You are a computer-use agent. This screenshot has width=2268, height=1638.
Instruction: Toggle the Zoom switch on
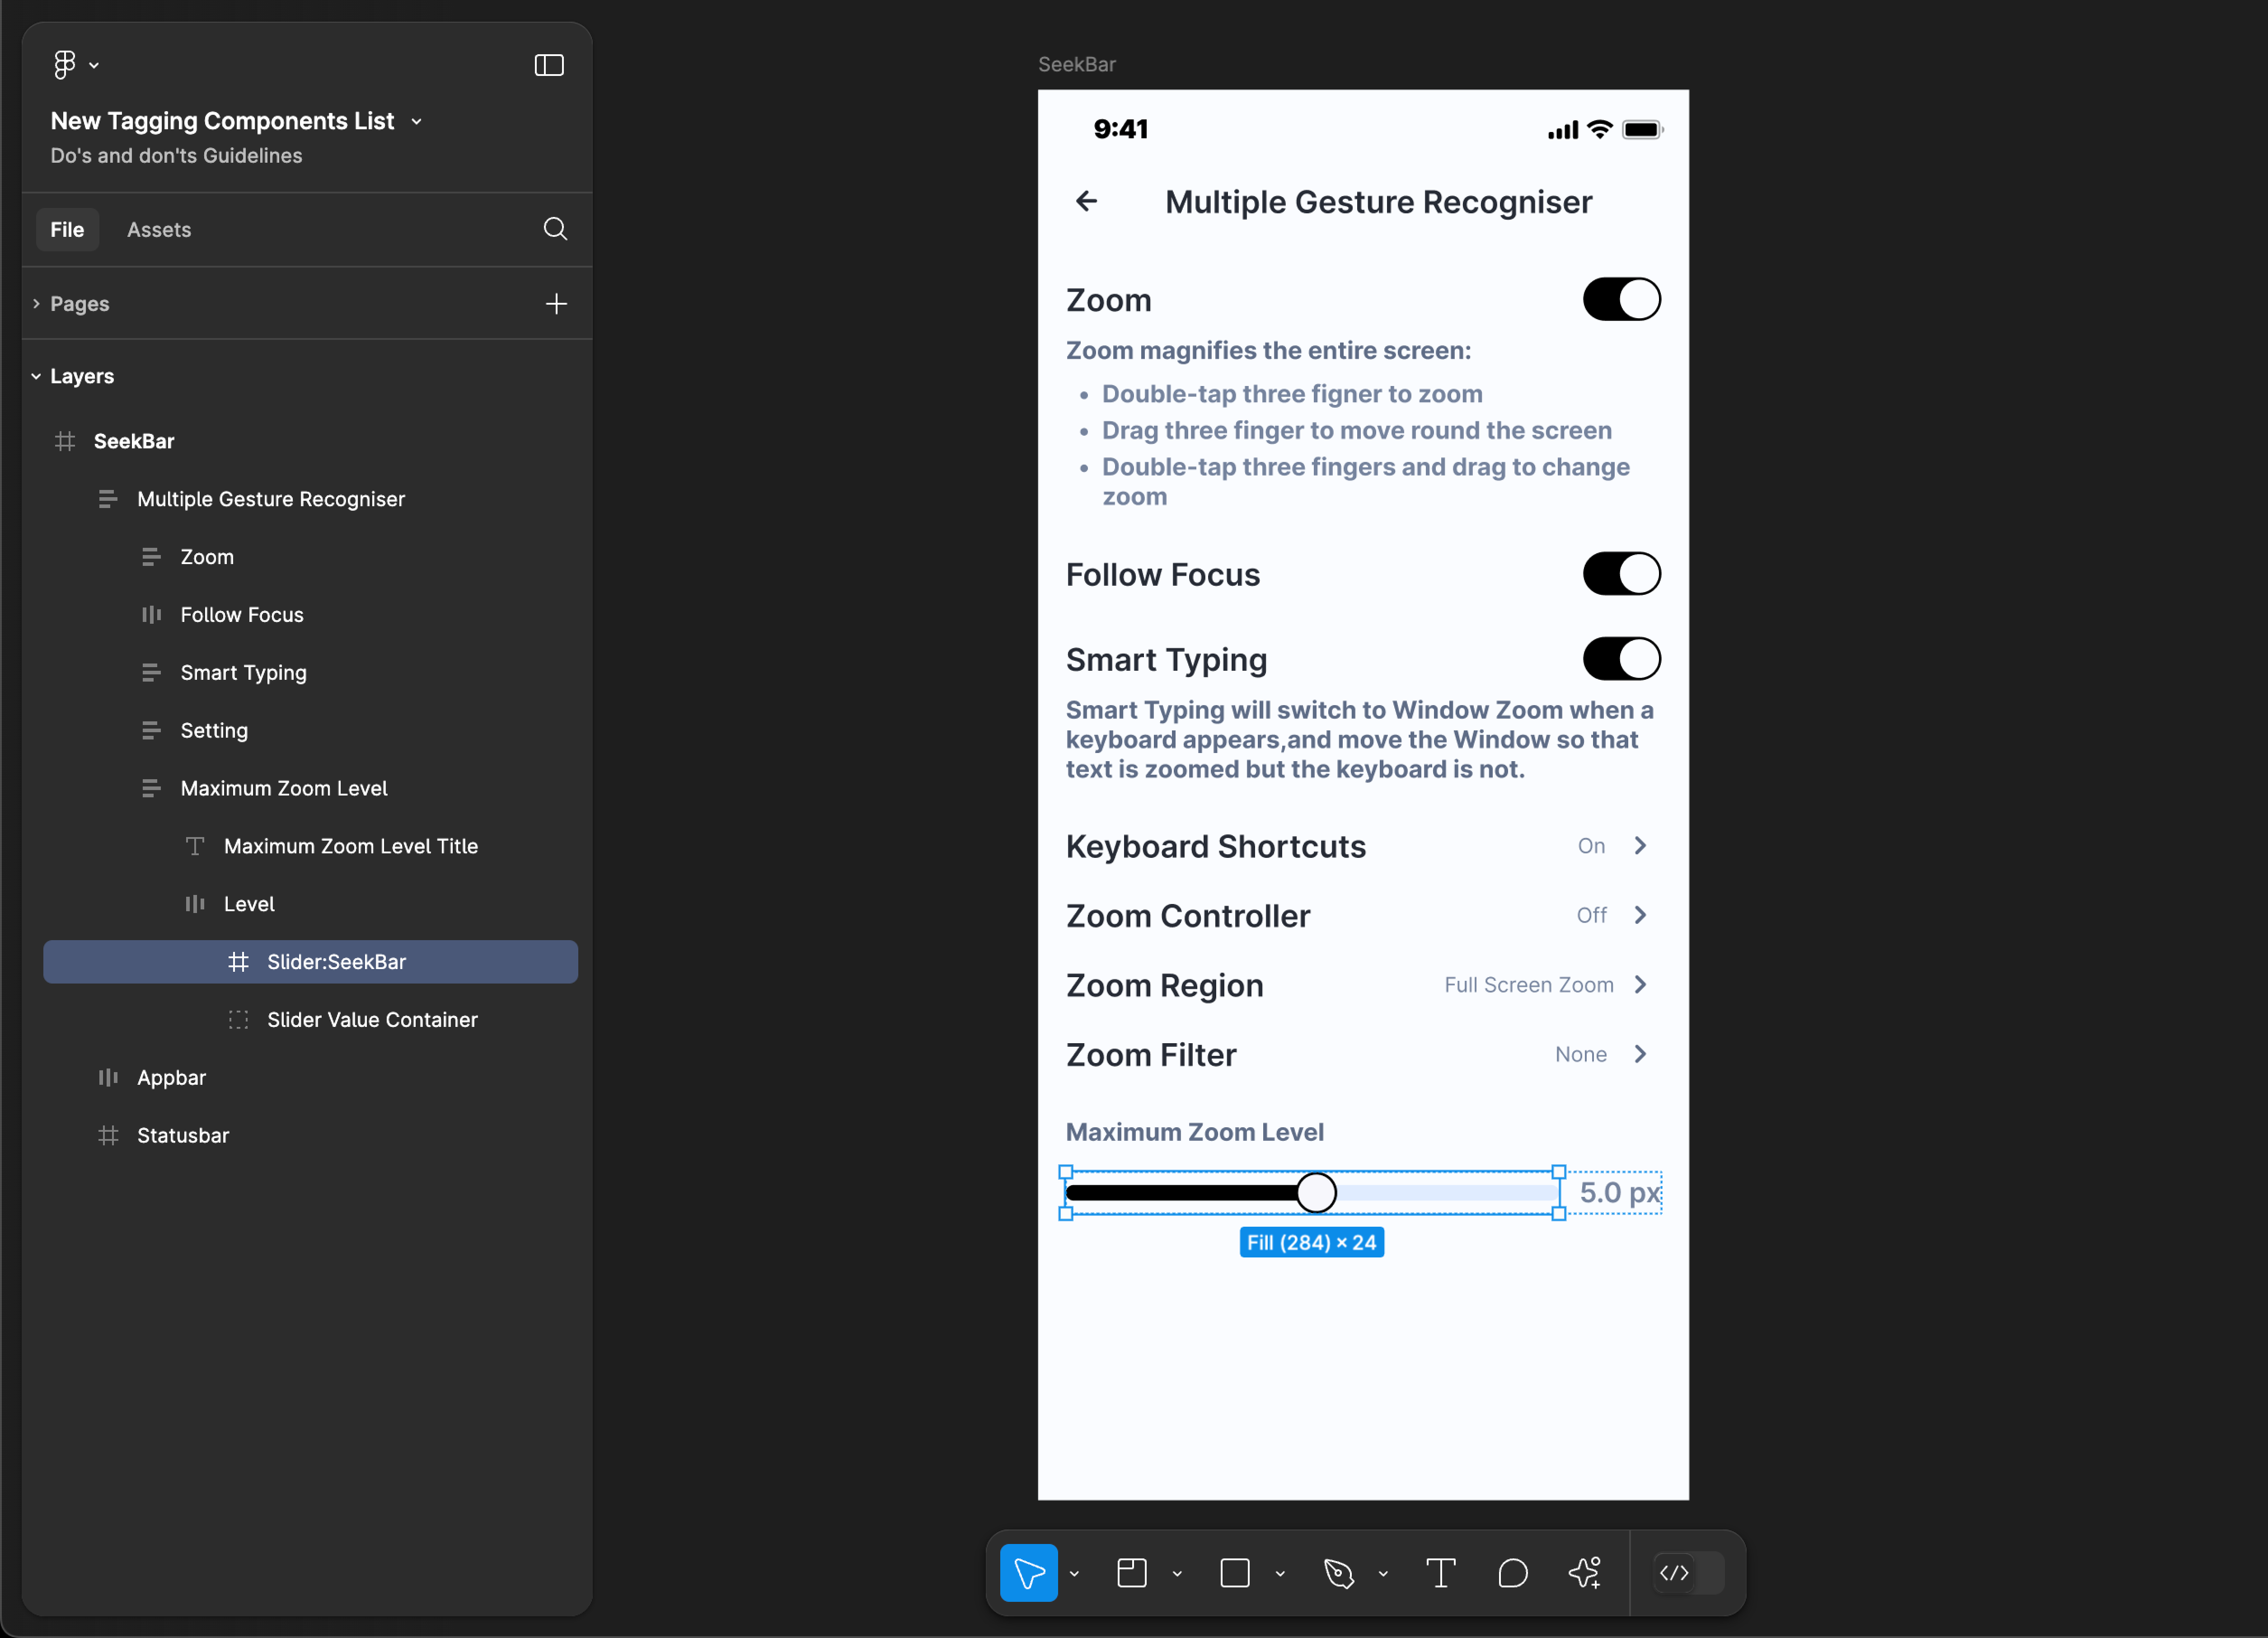pos(1620,298)
